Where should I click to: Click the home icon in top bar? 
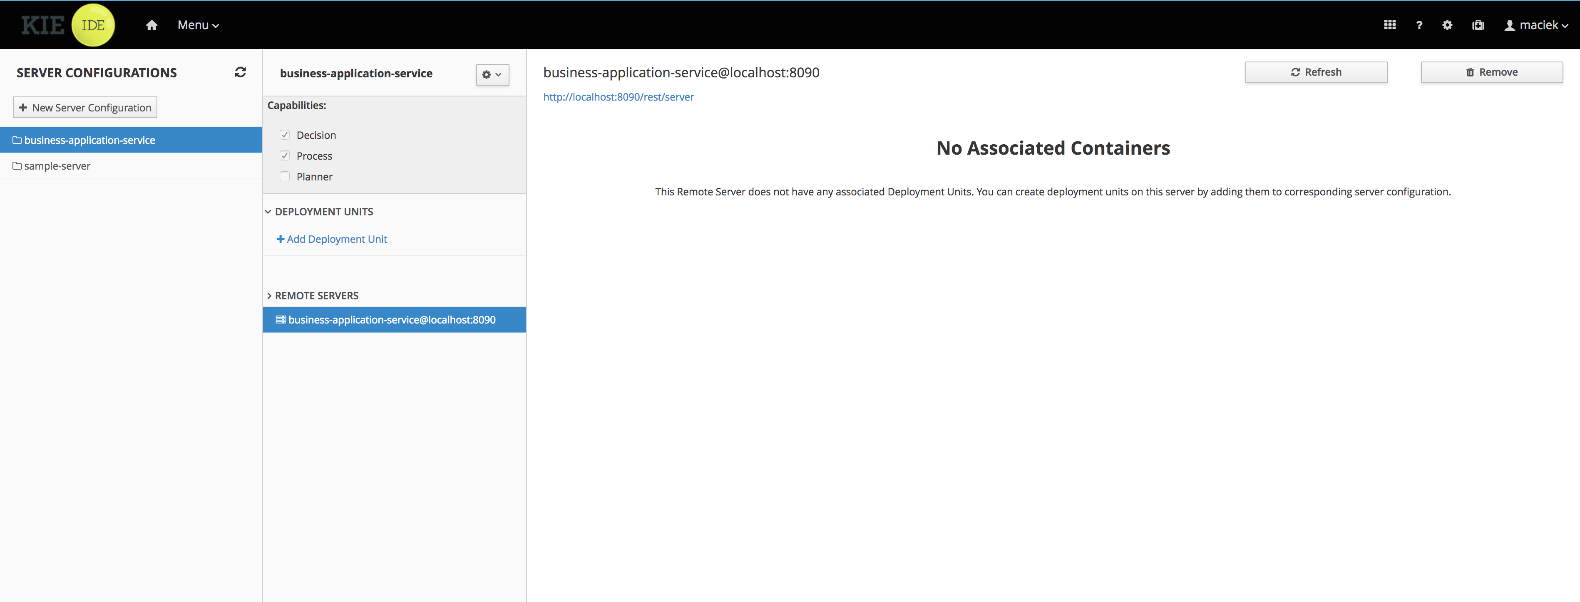152,25
